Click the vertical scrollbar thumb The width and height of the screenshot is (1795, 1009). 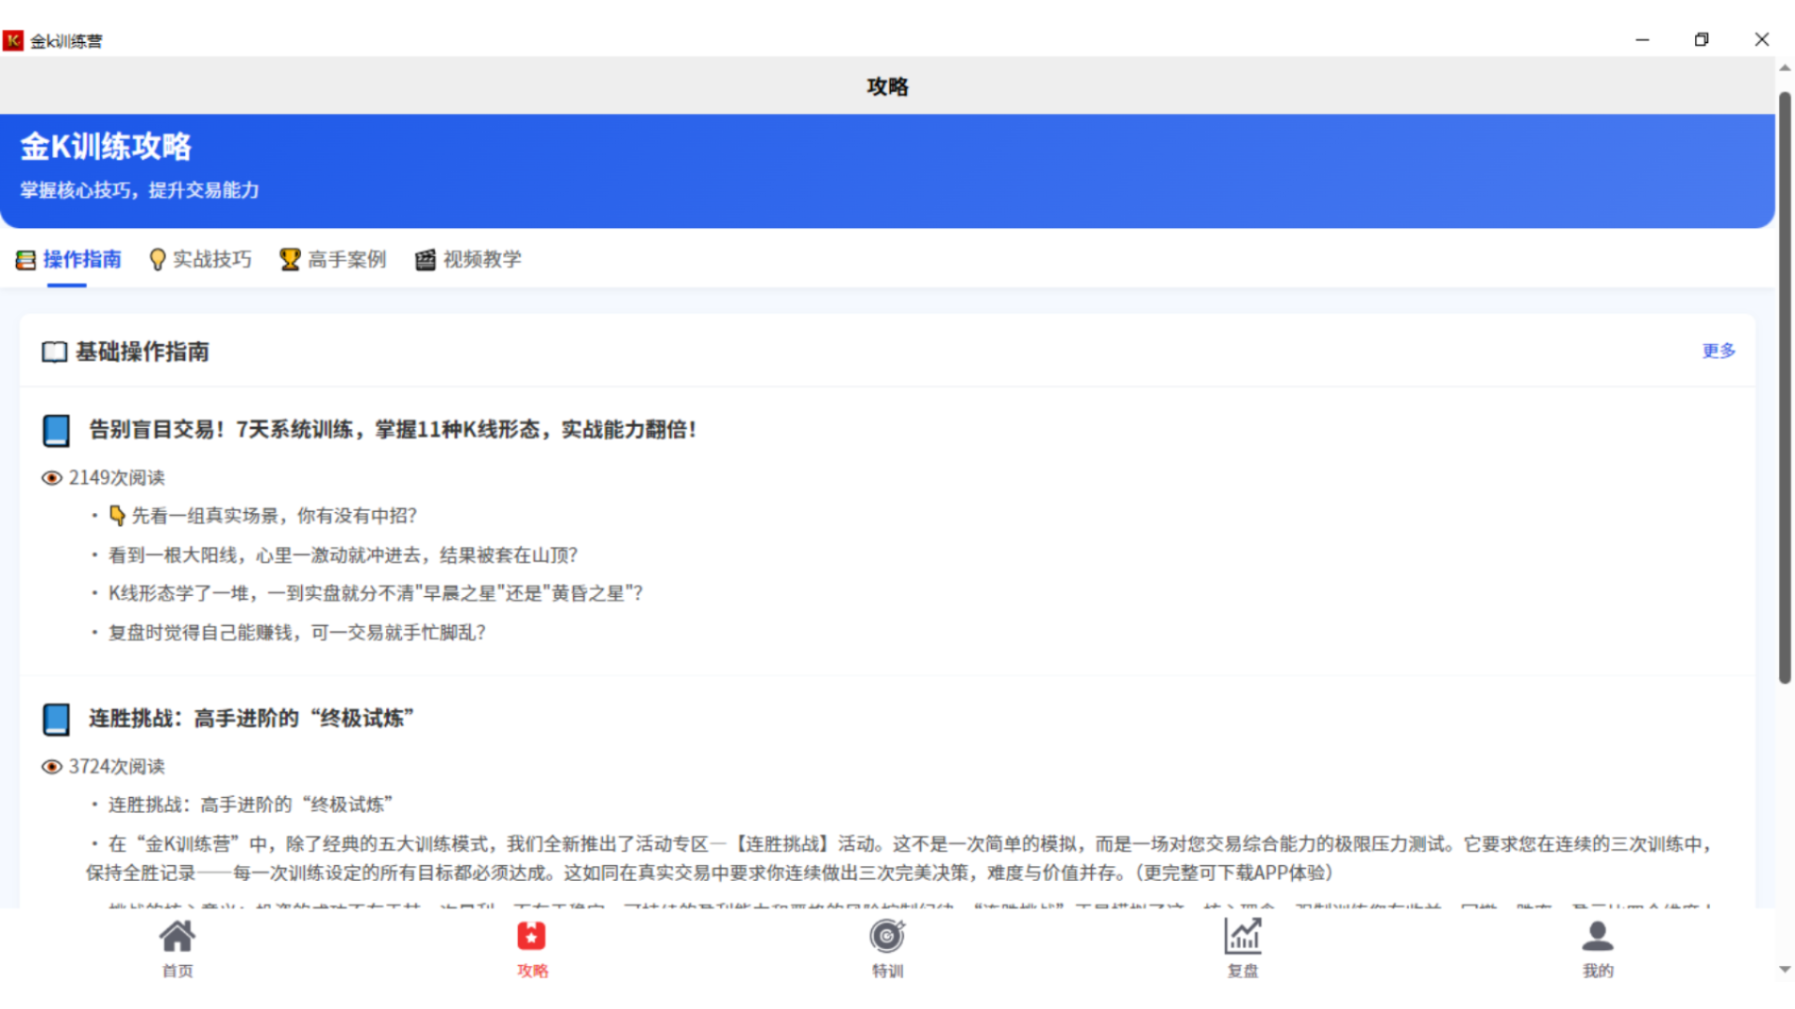(x=1785, y=388)
